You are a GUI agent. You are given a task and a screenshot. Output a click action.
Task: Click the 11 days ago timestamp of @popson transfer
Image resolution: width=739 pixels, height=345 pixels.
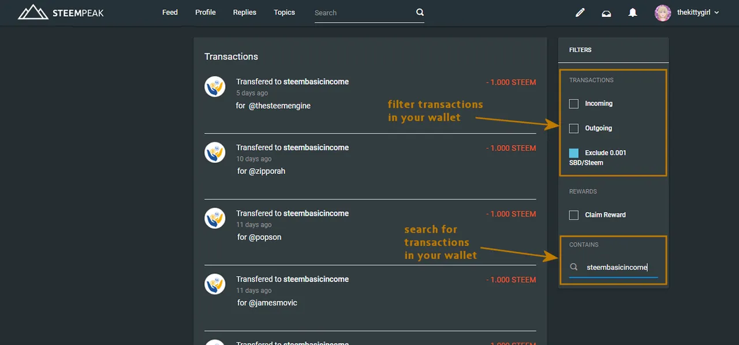point(253,225)
